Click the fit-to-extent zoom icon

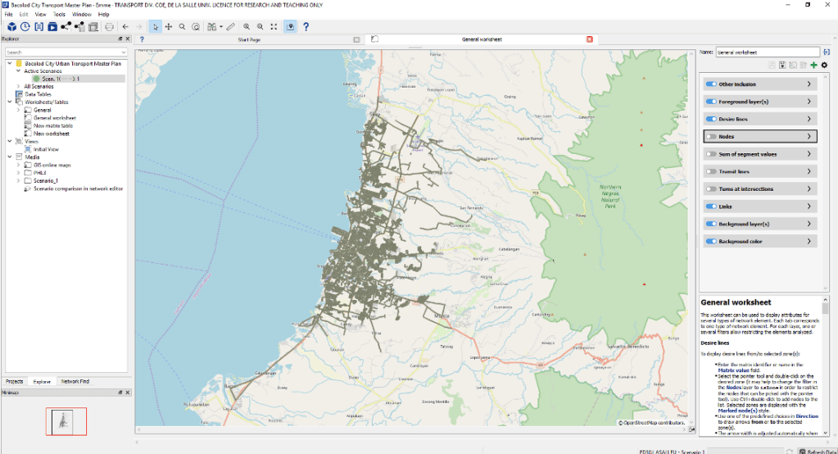274,26
